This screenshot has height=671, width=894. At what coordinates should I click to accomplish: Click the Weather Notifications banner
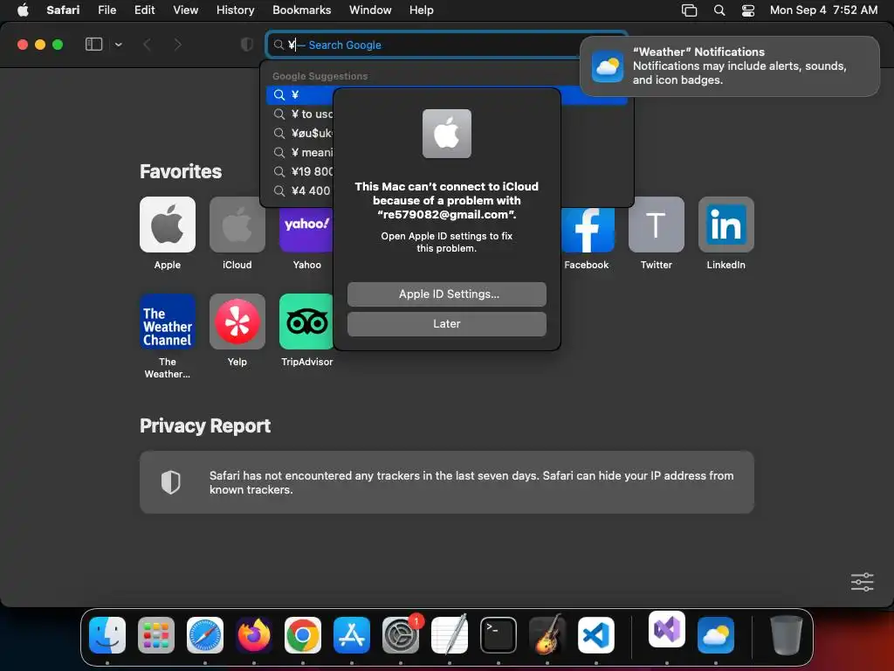coord(730,66)
